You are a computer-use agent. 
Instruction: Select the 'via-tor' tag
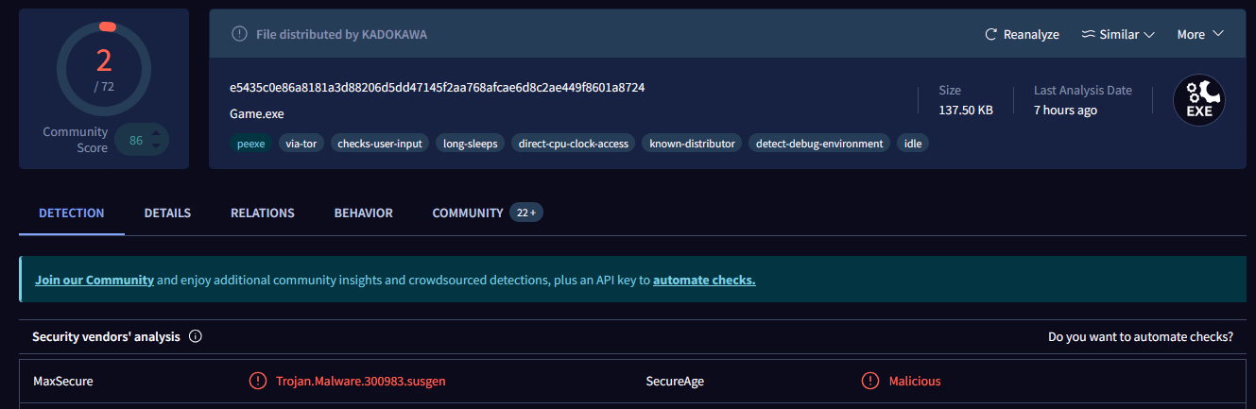point(301,144)
